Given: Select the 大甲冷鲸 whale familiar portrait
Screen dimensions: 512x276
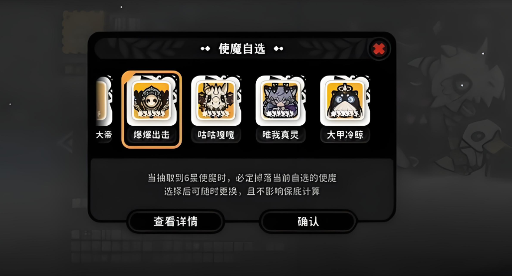Looking at the screenshot, I should click(345, 100).
